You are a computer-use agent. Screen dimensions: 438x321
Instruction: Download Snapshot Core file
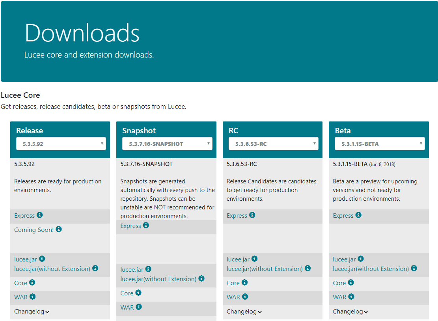pyautogui.click(x=127, y=293)
